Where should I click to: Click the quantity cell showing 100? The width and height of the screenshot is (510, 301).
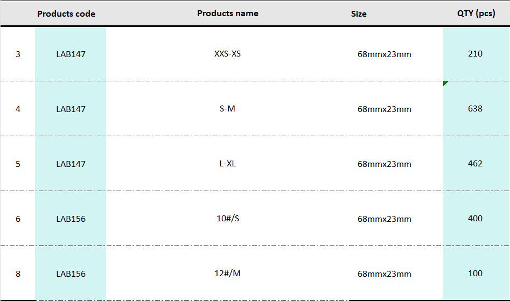click(x=476, y=274)
